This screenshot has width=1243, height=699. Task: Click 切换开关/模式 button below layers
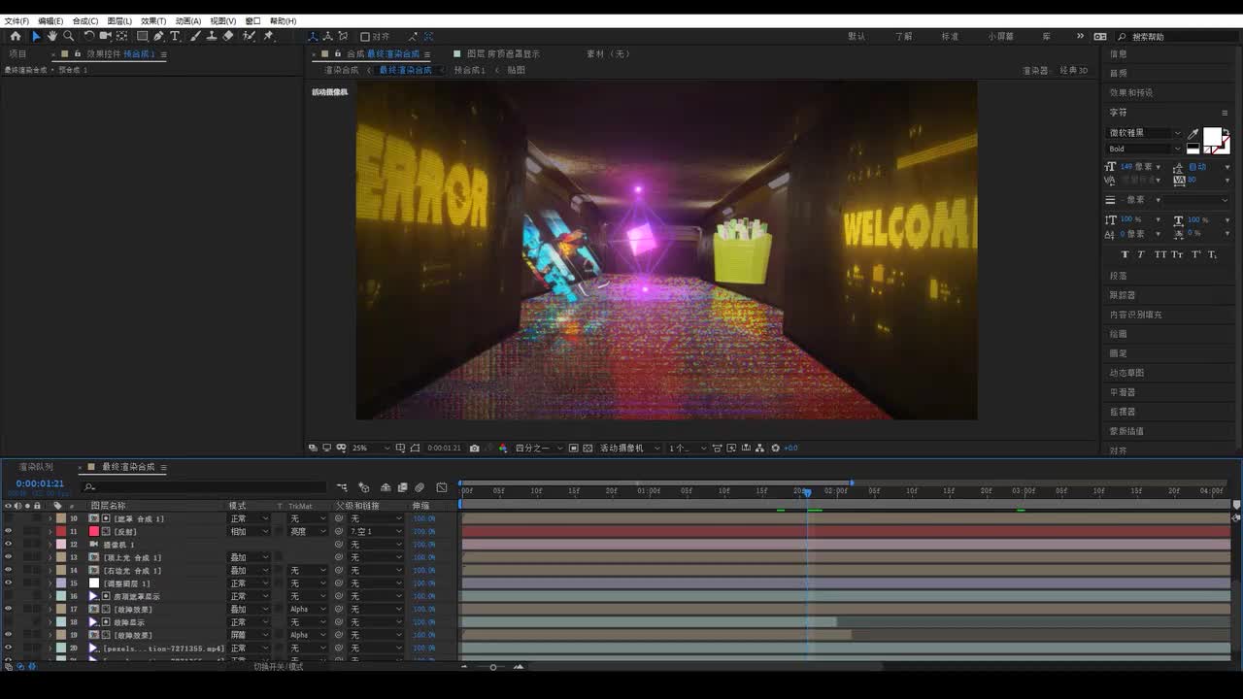tap(279, 667)
